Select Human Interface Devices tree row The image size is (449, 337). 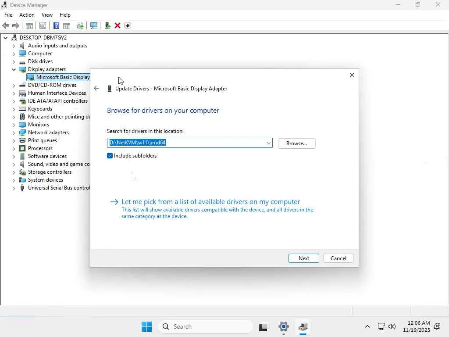click(57, 93)
